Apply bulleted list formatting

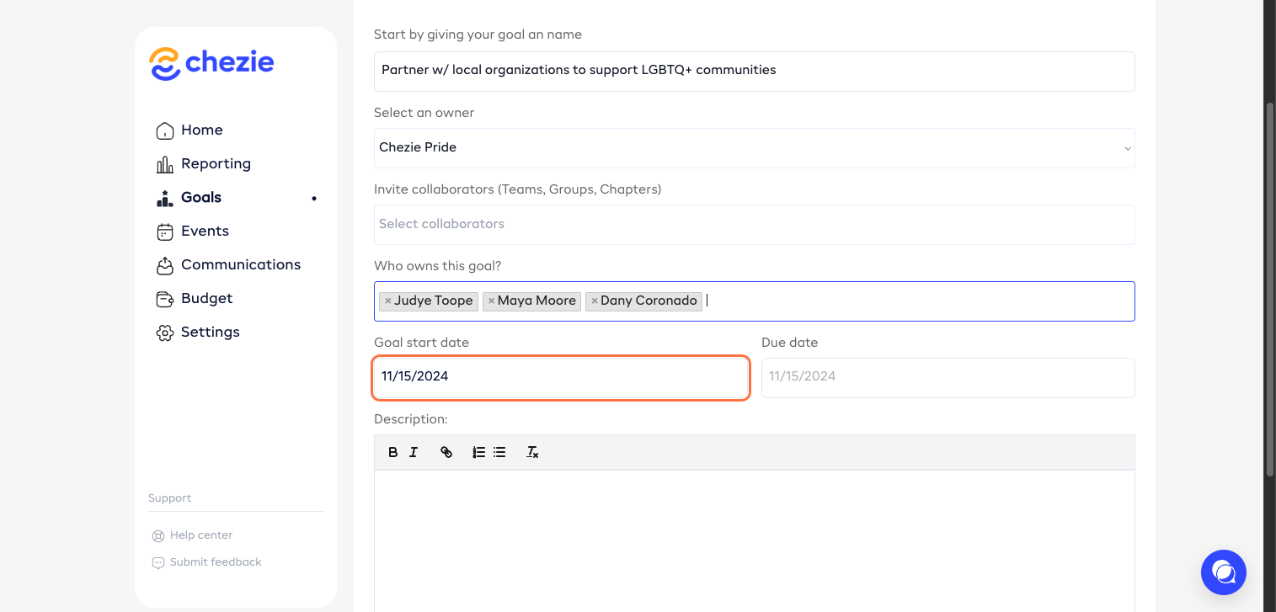(x=499, y=452)
